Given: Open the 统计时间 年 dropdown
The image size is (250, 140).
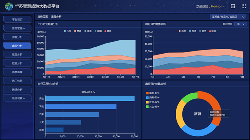Looking at the screenshot, I should [x=240, y=24].
